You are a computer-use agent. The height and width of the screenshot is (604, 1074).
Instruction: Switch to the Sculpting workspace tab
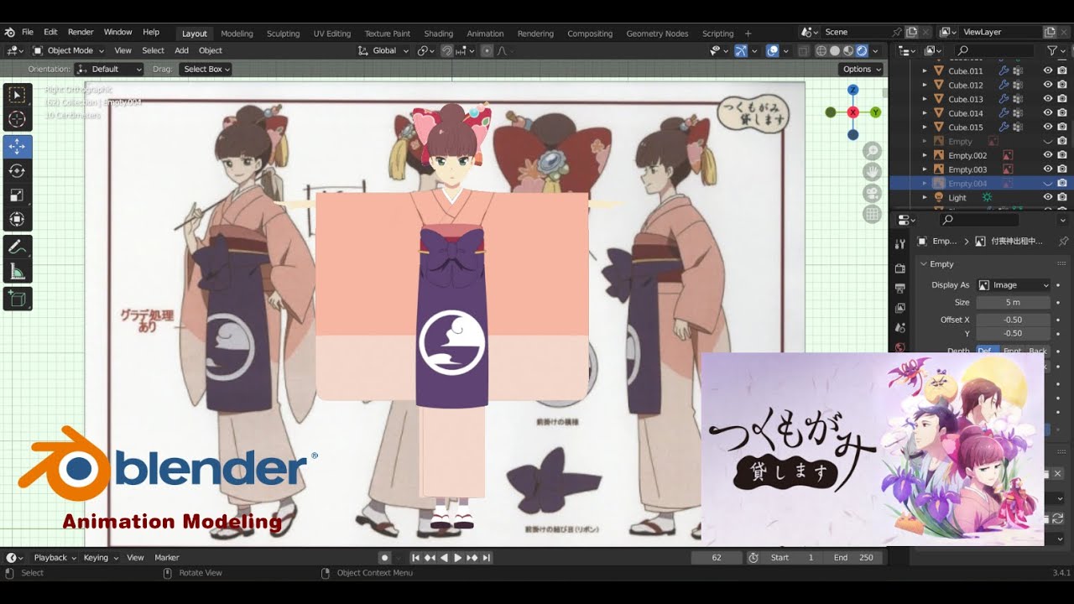pos(283,34)
